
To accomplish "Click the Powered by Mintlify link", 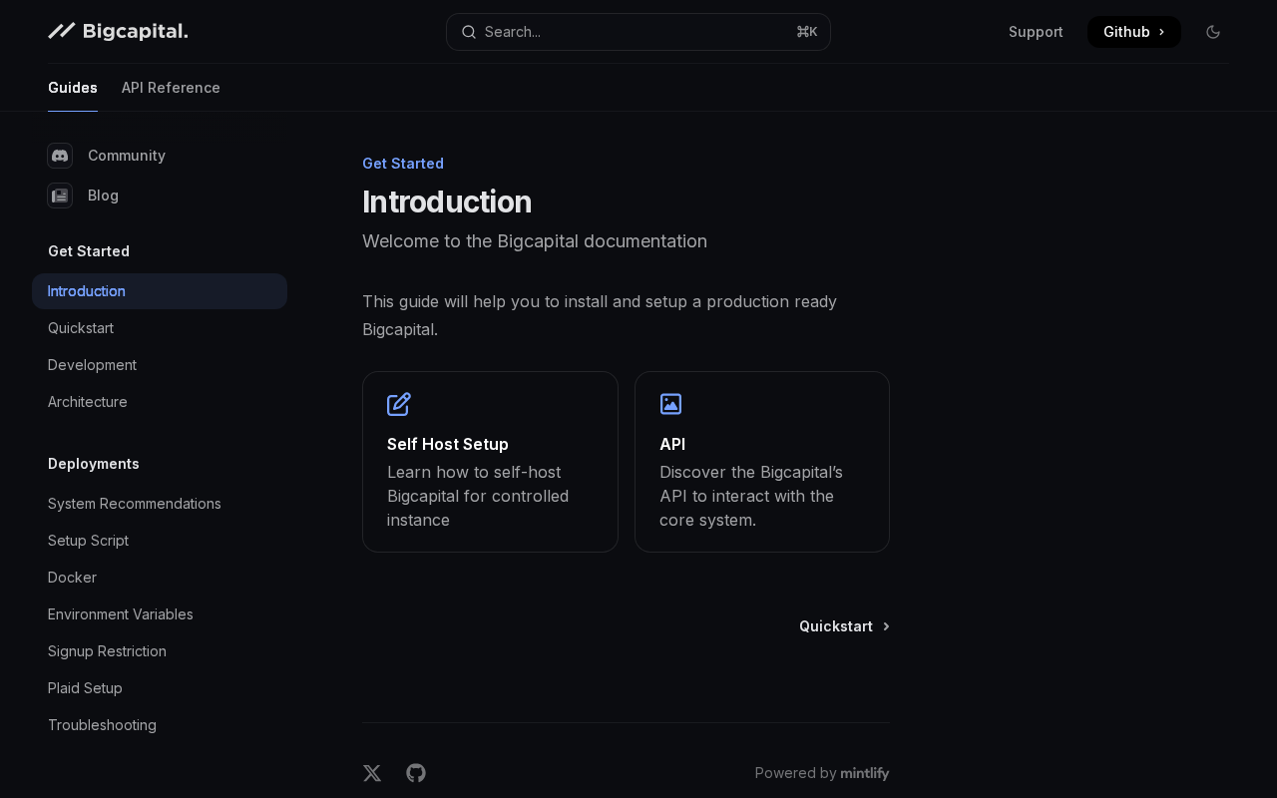I will pos(822,773).
